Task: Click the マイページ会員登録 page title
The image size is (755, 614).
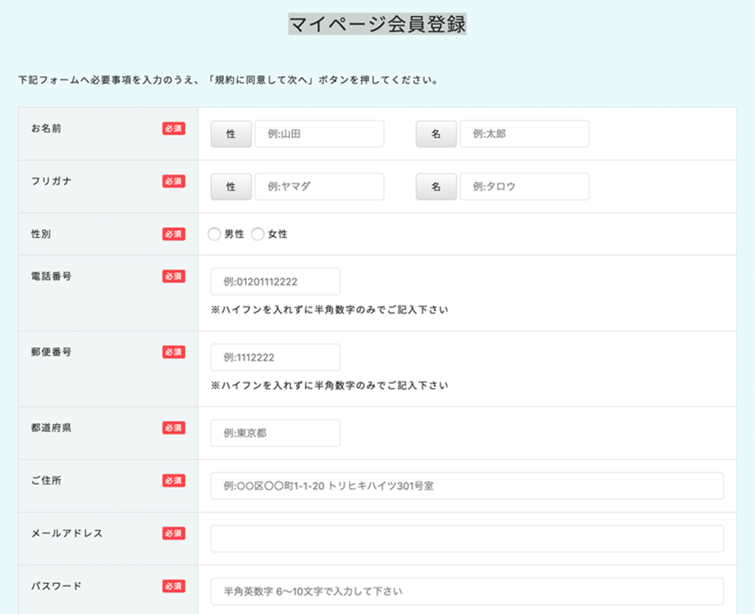Action: point(377,22)
